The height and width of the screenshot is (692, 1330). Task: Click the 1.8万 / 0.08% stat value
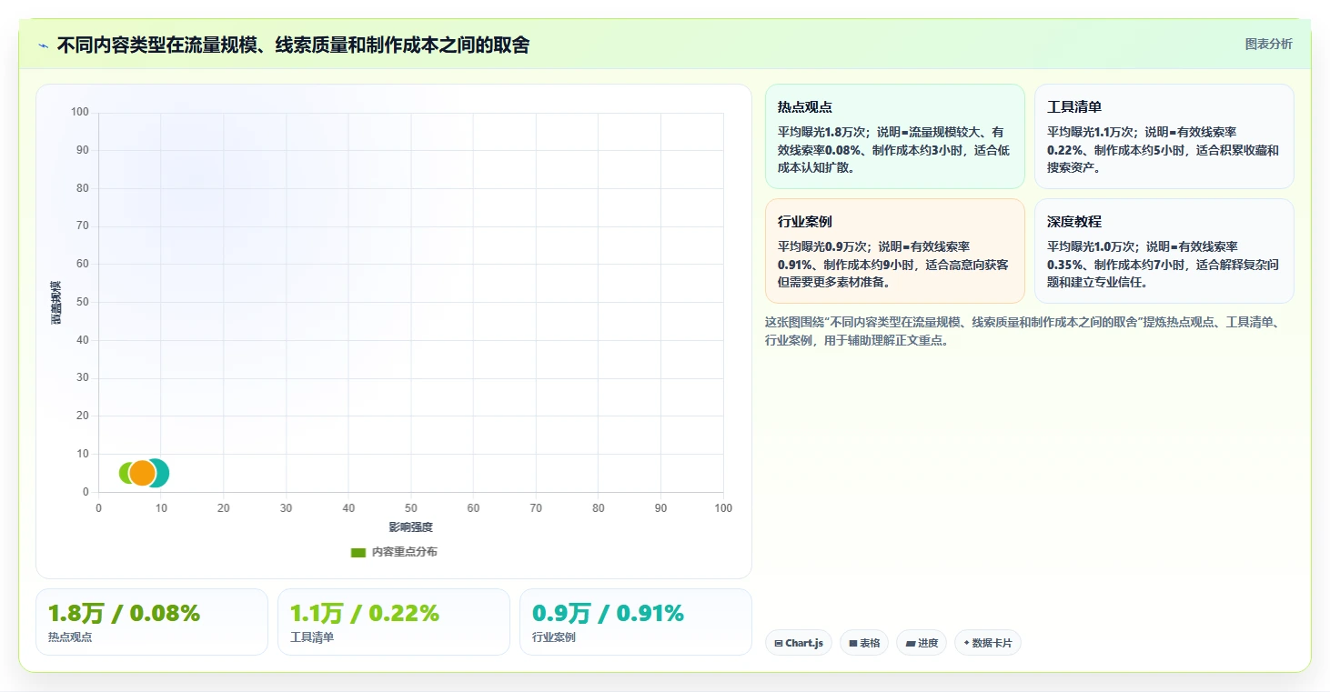pos(124,614)
